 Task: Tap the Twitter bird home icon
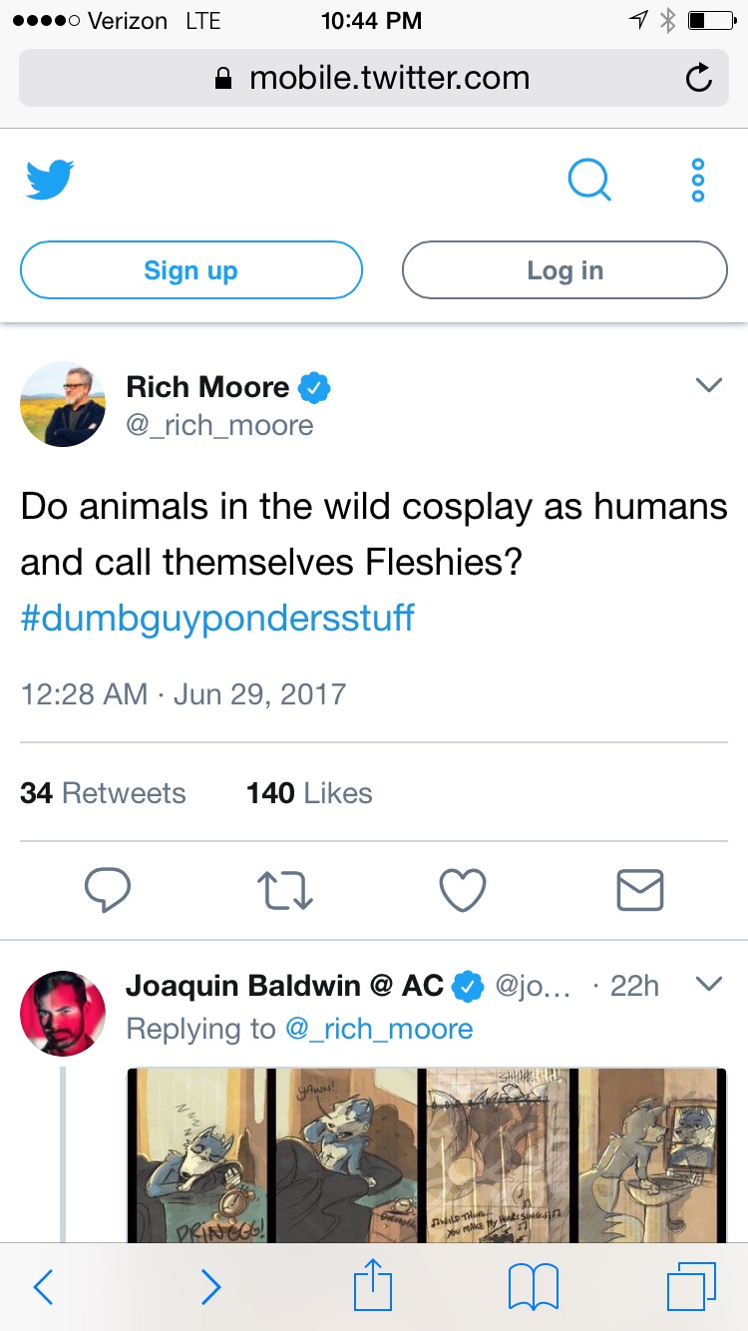(x=50, y=181)
